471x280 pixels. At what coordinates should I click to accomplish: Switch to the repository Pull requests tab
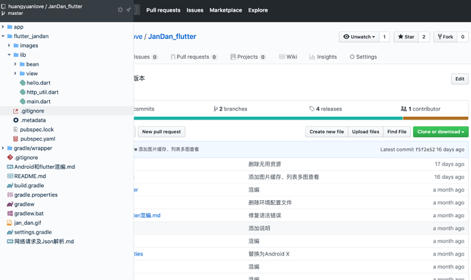point(194,57)
